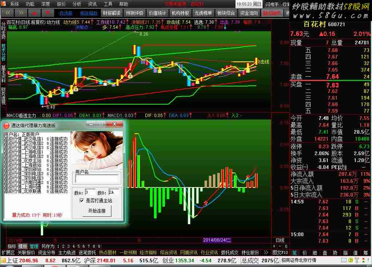Click the 财报解读 toolbar button
This screenshot has width=372, height=267.
(x=112, y=13)
